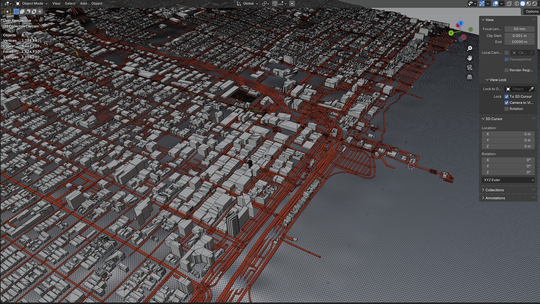Click the 3D Cursor Rotation X field
Image resolution: width=540 pixels, height=304 pixels.
tap(508, 160)
